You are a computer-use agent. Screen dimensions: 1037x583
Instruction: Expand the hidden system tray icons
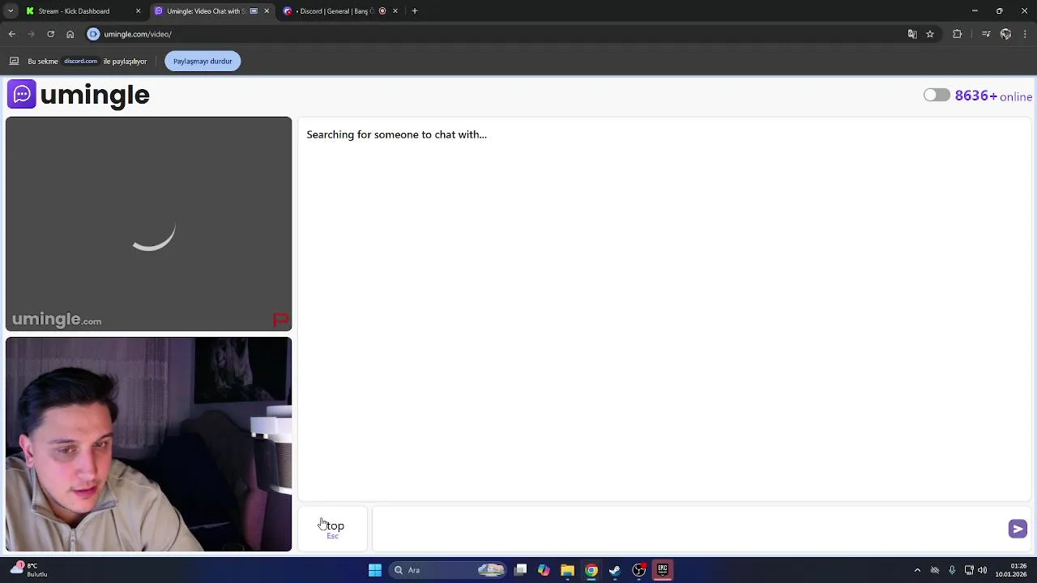click(917, 570)
